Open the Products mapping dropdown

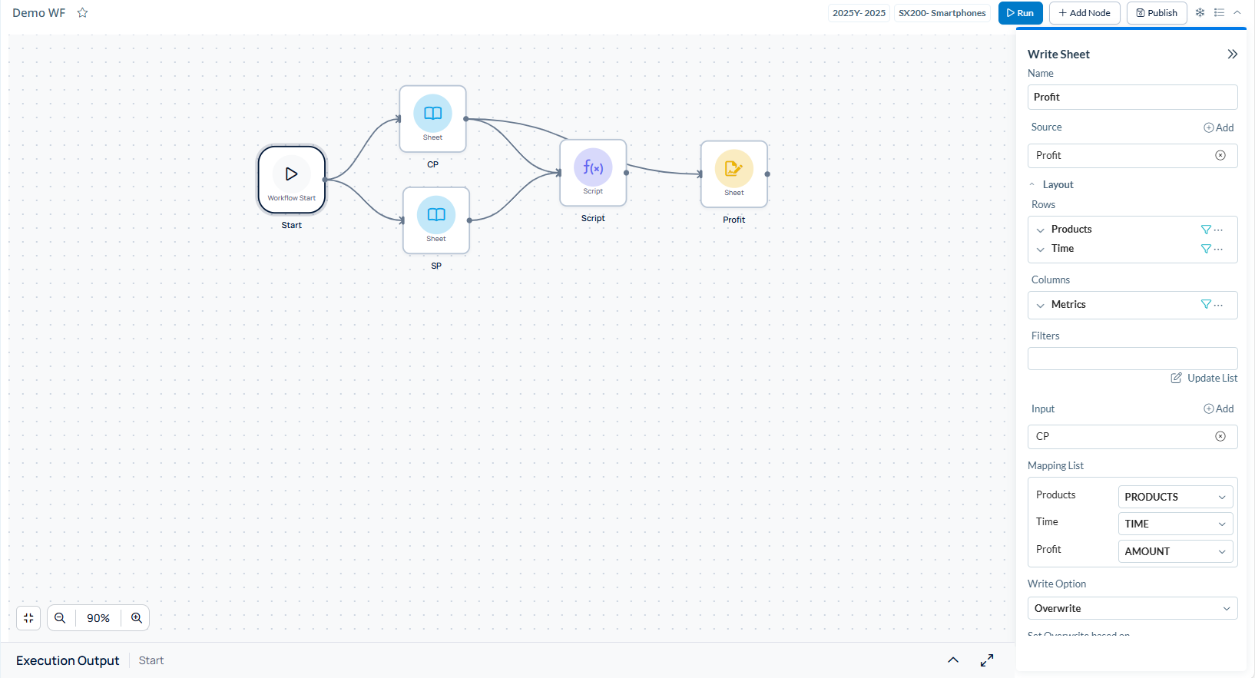pos(1175,497)
